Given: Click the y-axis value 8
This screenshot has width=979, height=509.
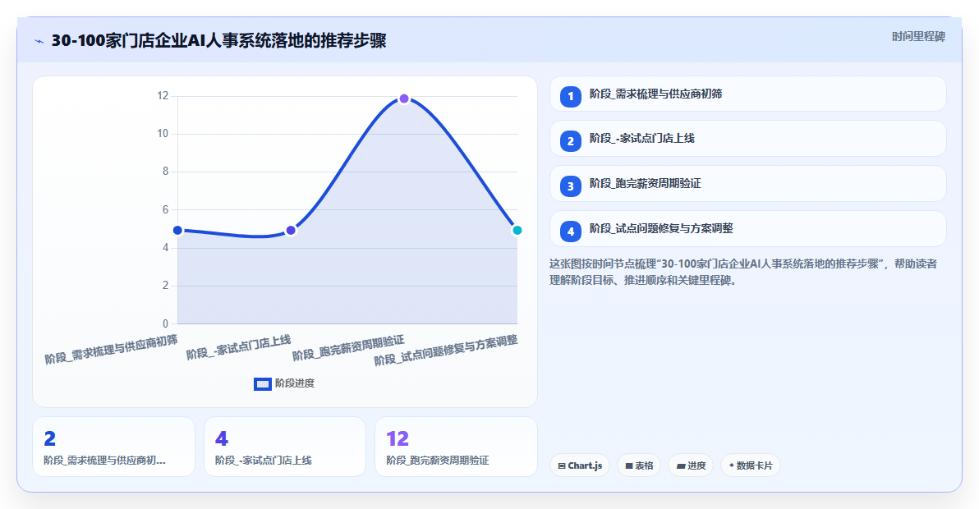Looking at the screenshot, I should point(165,172).
